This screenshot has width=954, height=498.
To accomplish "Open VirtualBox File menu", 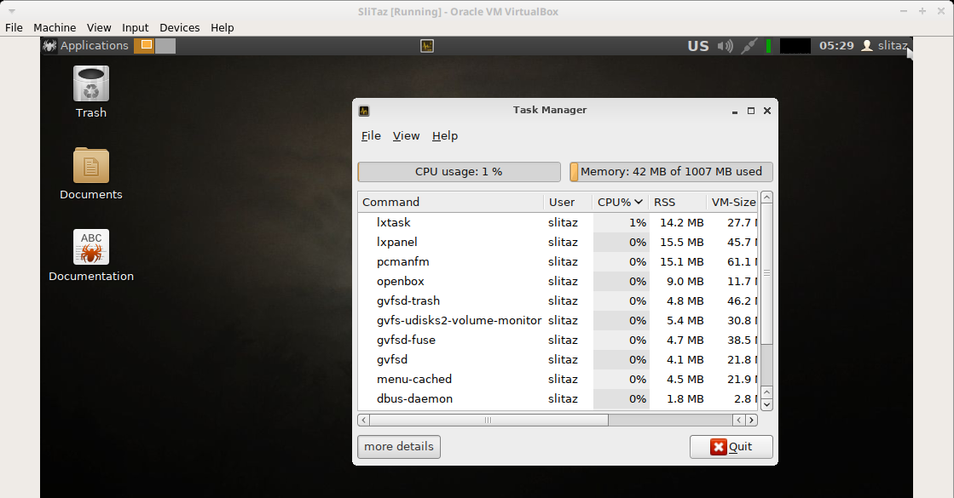I will (x=14, y=27).
